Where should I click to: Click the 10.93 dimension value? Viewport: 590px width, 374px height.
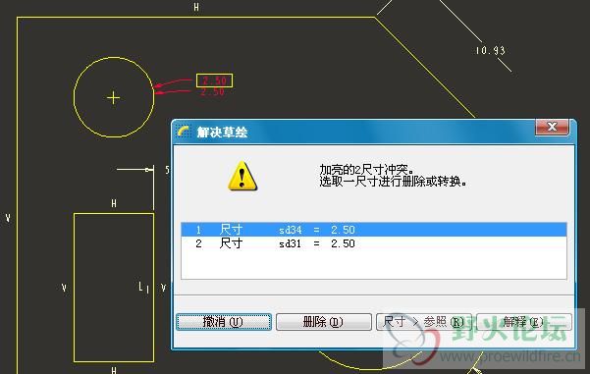click(x=490, y=50)
